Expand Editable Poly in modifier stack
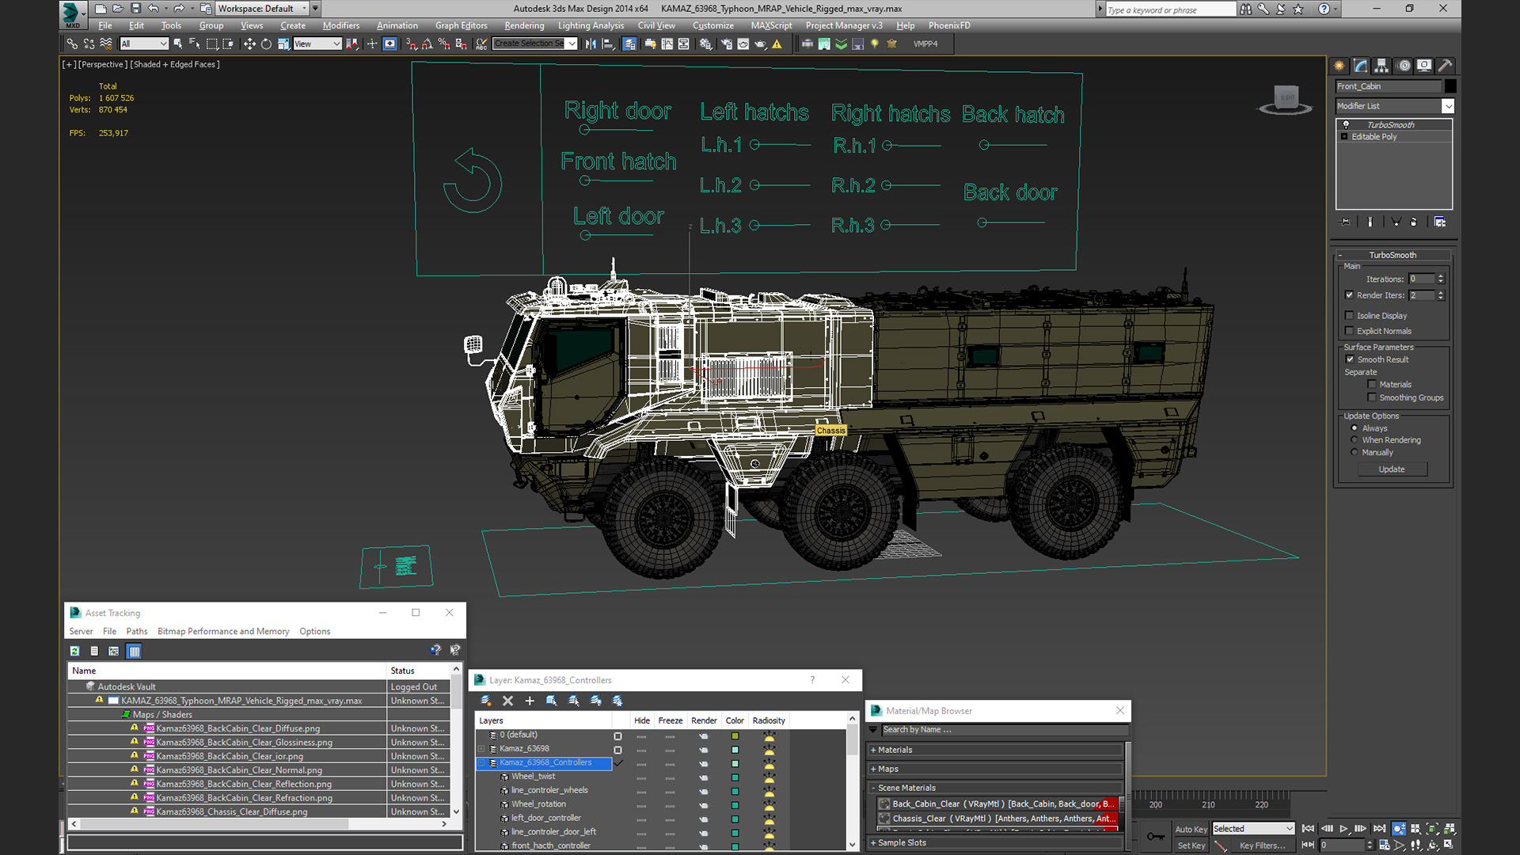 [1344, 137]
